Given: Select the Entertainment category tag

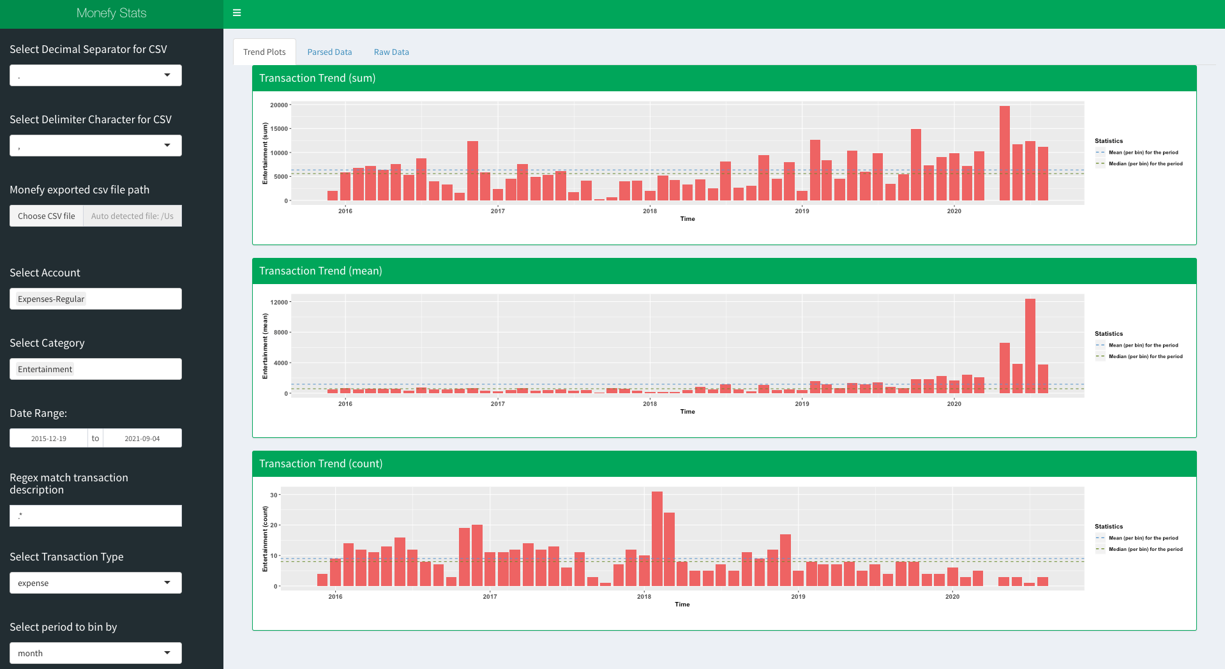Looking at the screenshot, I should coord(45,369).
